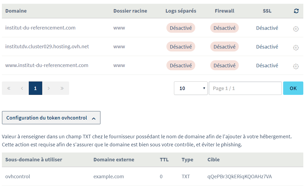The width and height of the screenshot is (306, 186).
Task: Jump to last page using double-right arrow
Action: pos(62,88)
